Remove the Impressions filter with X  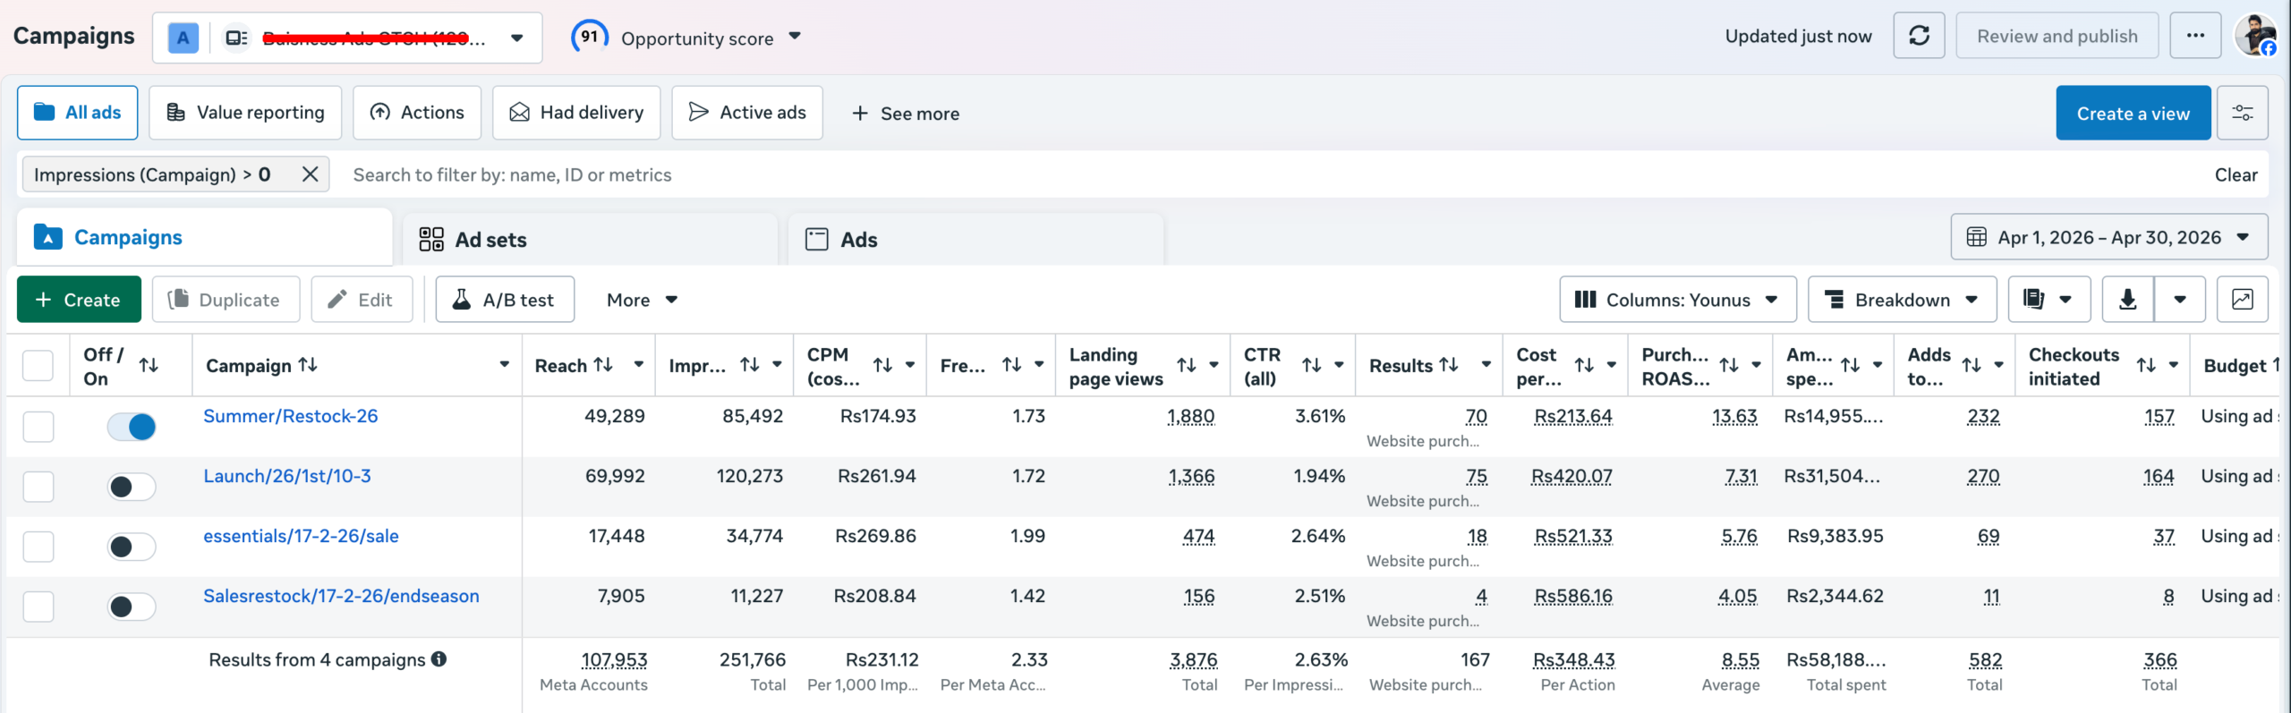(x=310, y=174)
